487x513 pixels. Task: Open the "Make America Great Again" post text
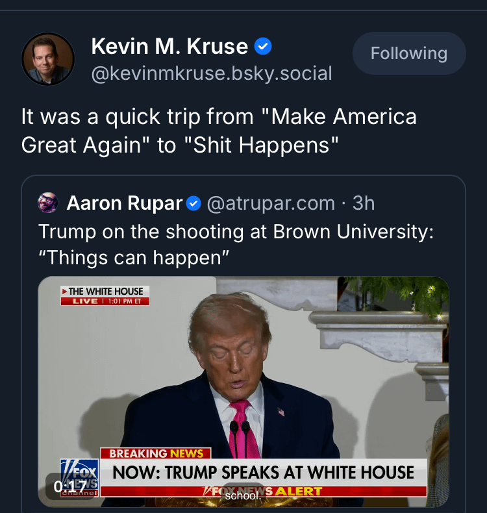(219, 131)
